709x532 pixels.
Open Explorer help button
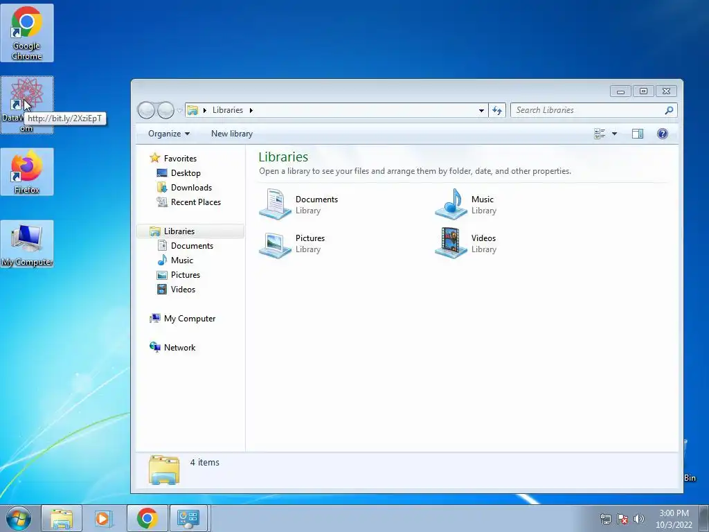tap(663, 134)
